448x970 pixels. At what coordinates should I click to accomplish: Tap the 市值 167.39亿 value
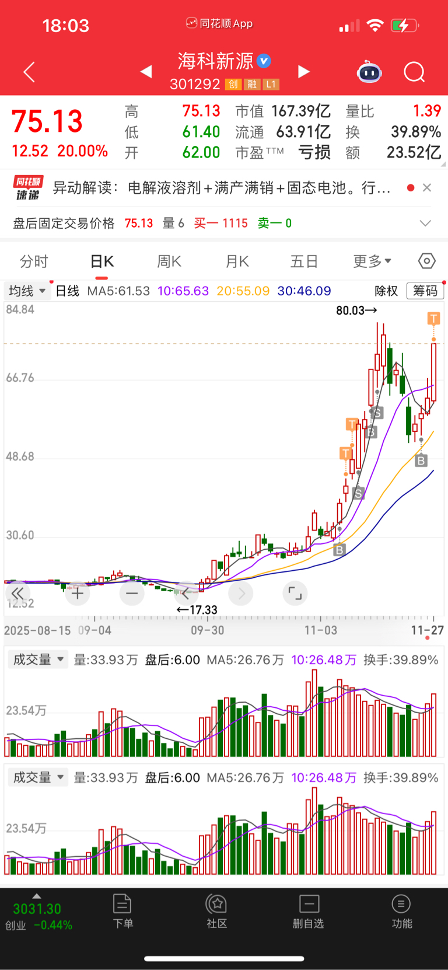[x=301, y=111]
